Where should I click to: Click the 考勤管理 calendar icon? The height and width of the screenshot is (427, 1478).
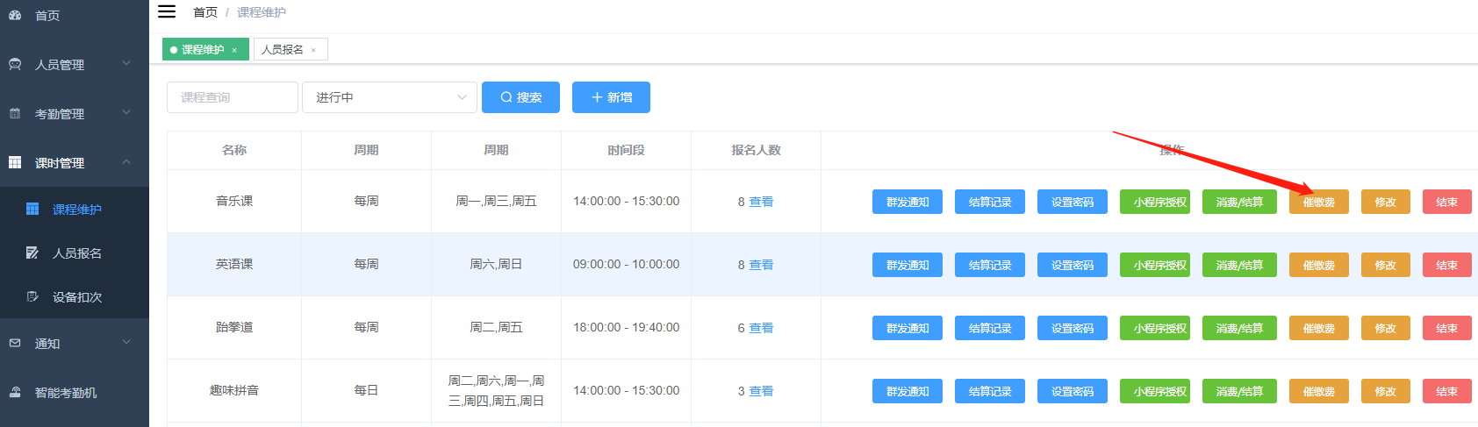pos(15,113)
